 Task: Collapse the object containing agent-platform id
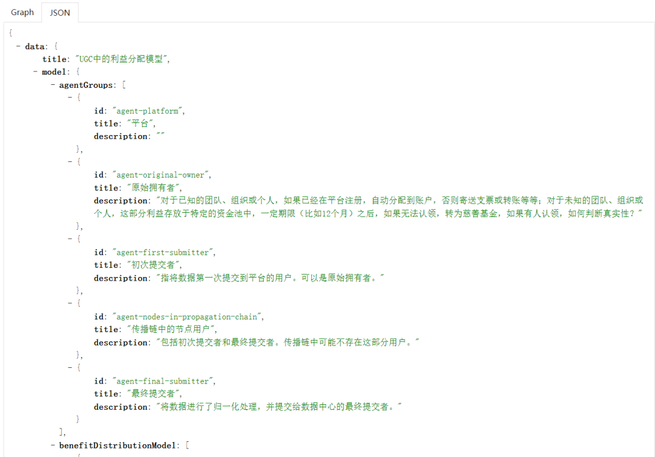[70, 98]
